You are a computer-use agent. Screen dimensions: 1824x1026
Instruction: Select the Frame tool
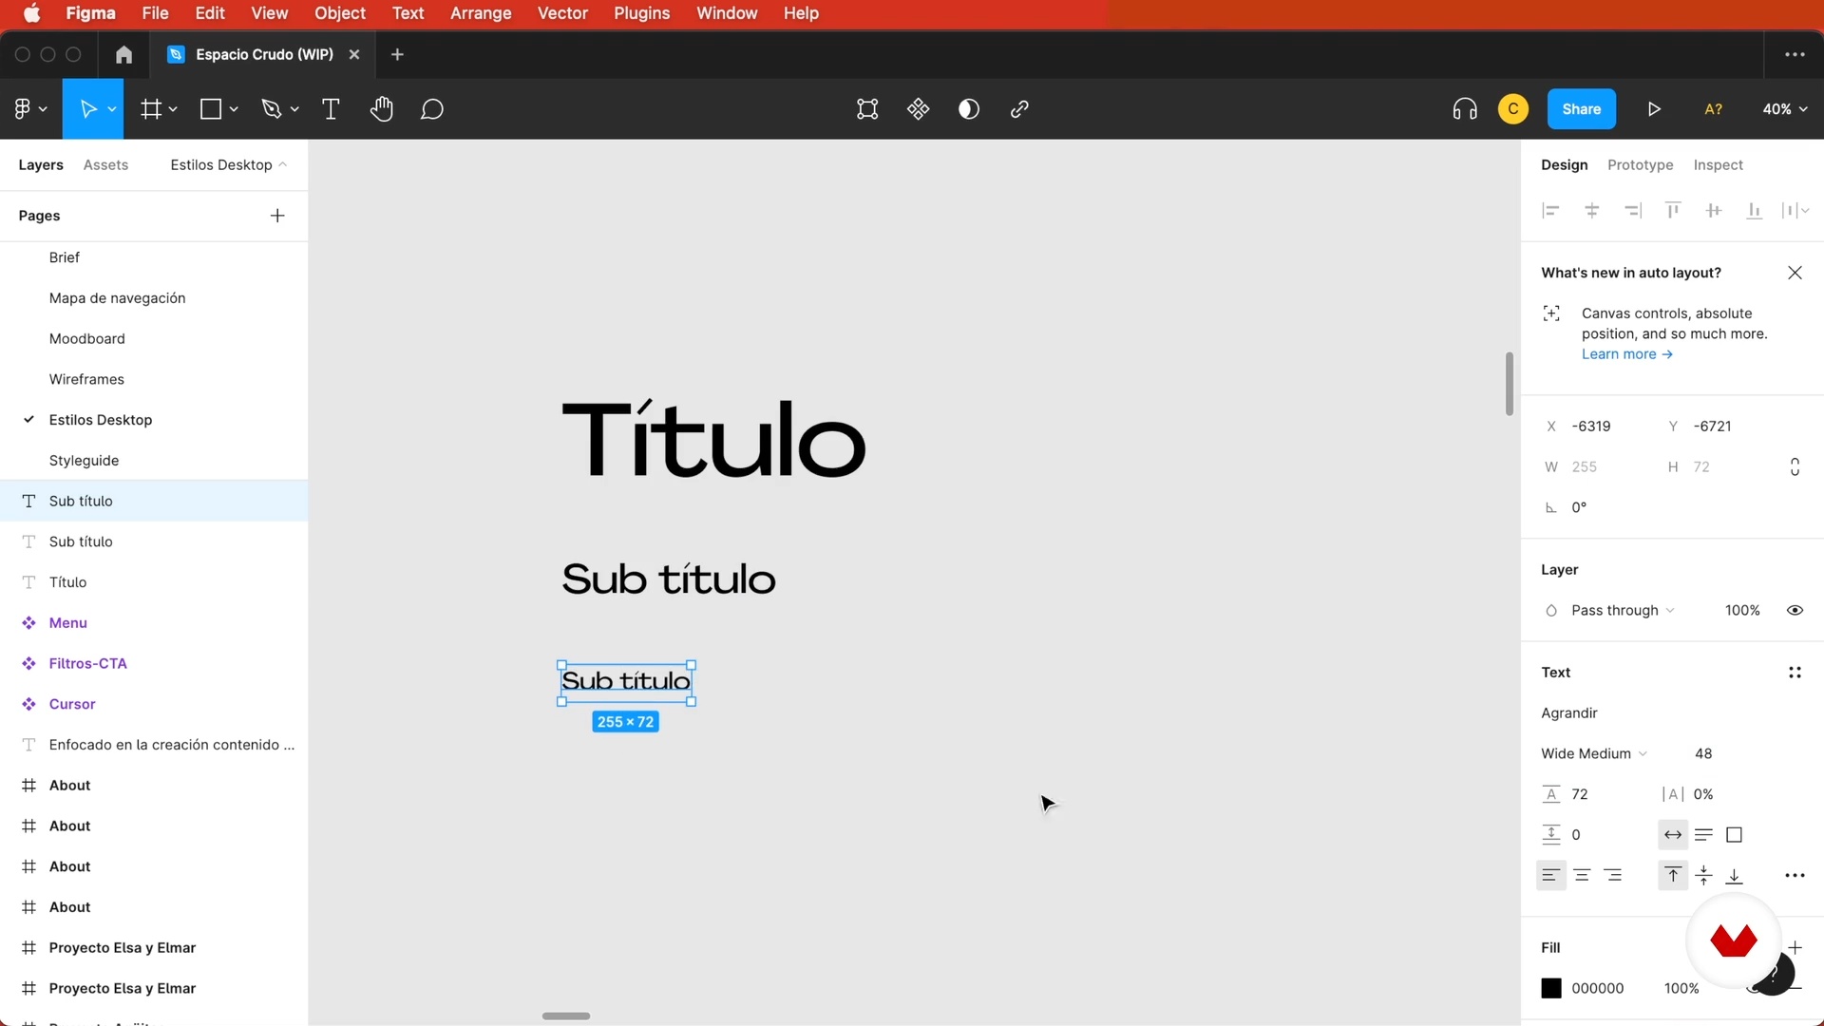click(150, 109)
